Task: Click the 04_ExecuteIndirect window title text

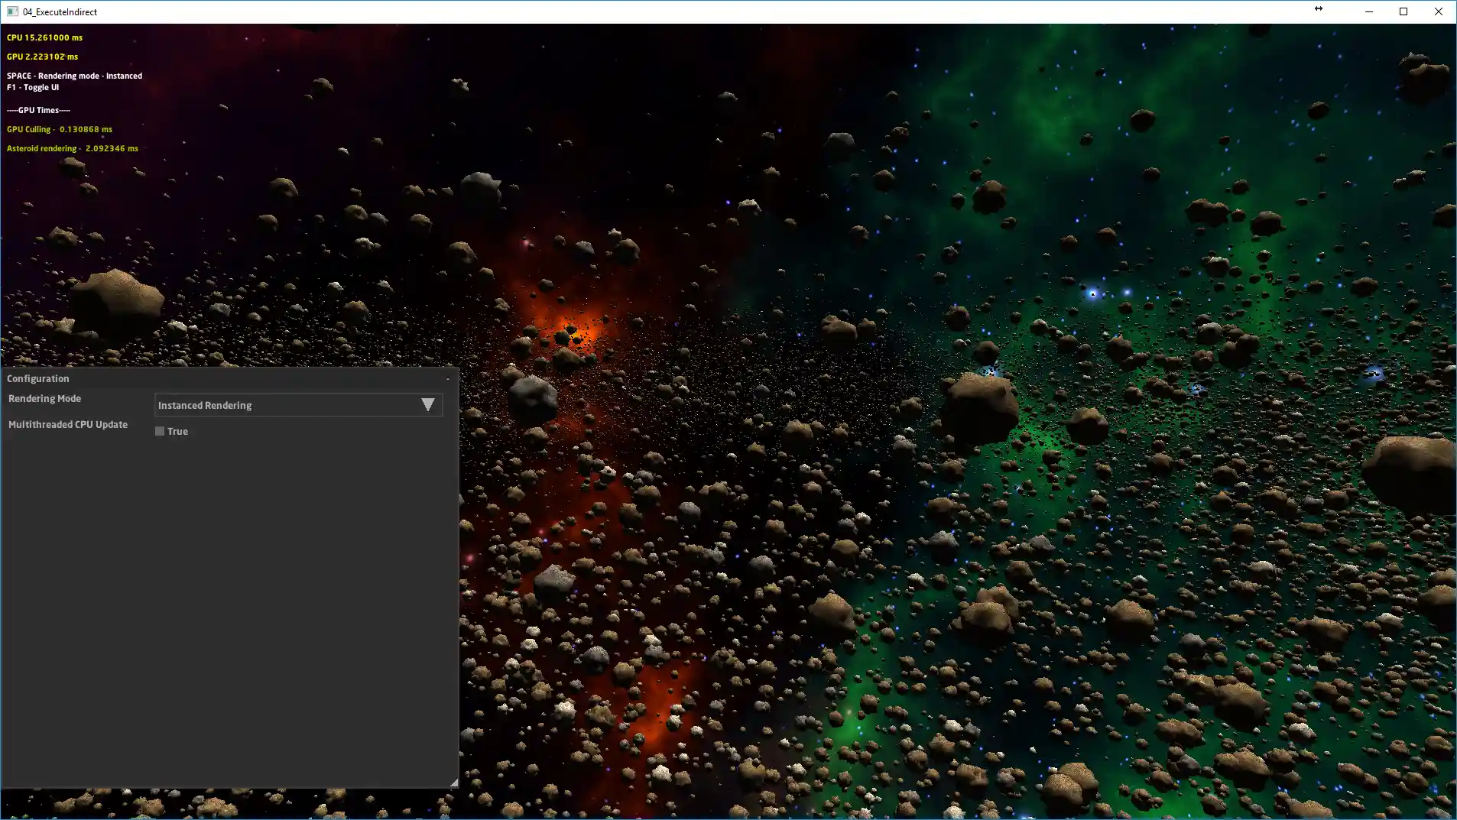Action: (60, 11)
